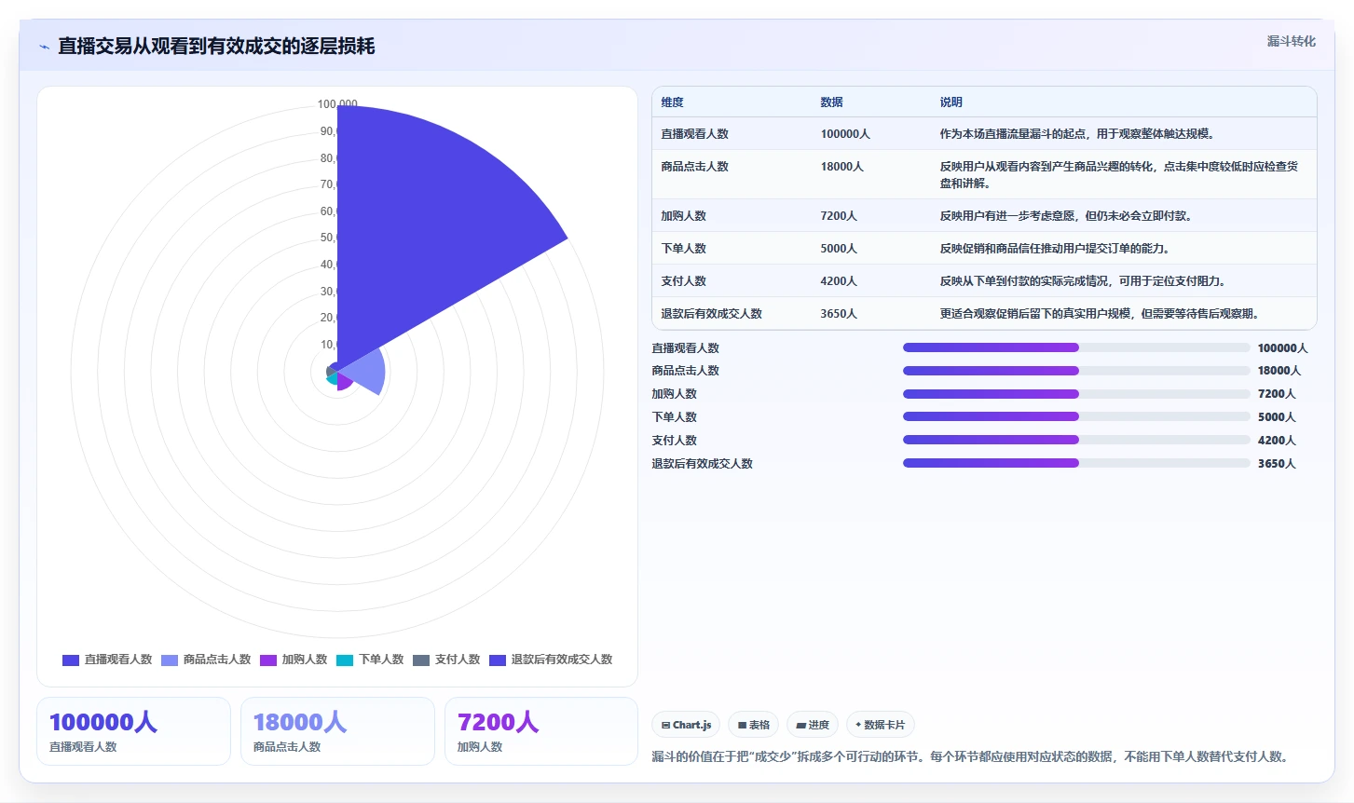Click the 支付人数 progress bar
This screenshot has width=1354, height=803.
point(1076,440)
